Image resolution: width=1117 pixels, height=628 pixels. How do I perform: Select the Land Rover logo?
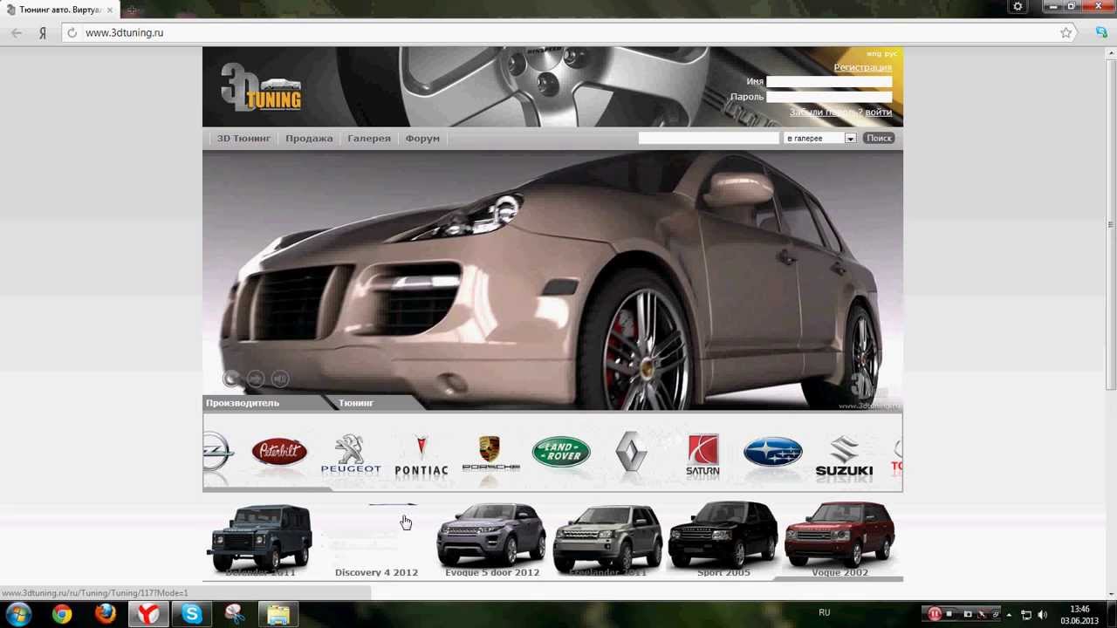click(x=561, y=452)
